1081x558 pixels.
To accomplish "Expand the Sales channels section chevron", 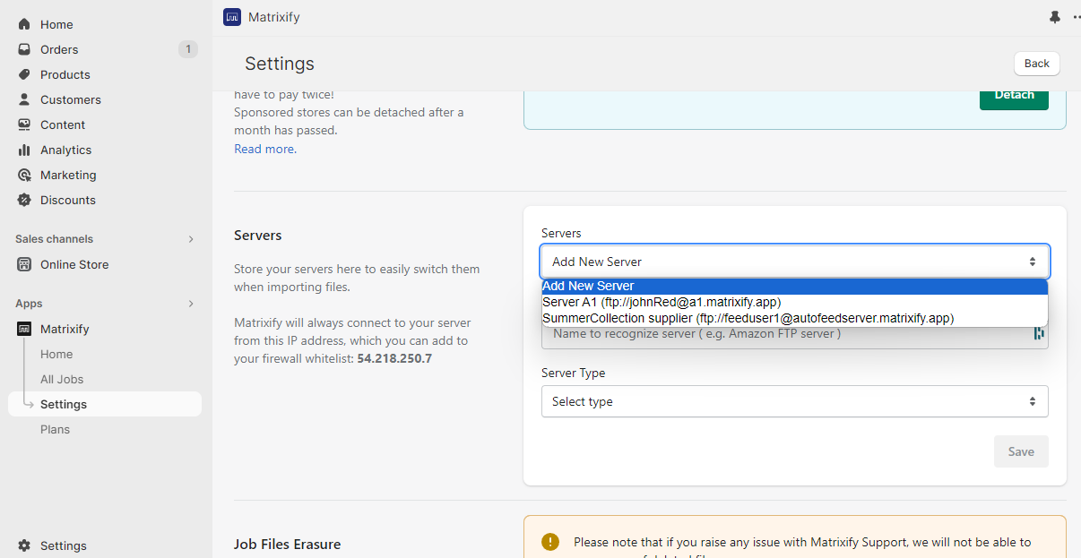I will click(x=190, y=239).
